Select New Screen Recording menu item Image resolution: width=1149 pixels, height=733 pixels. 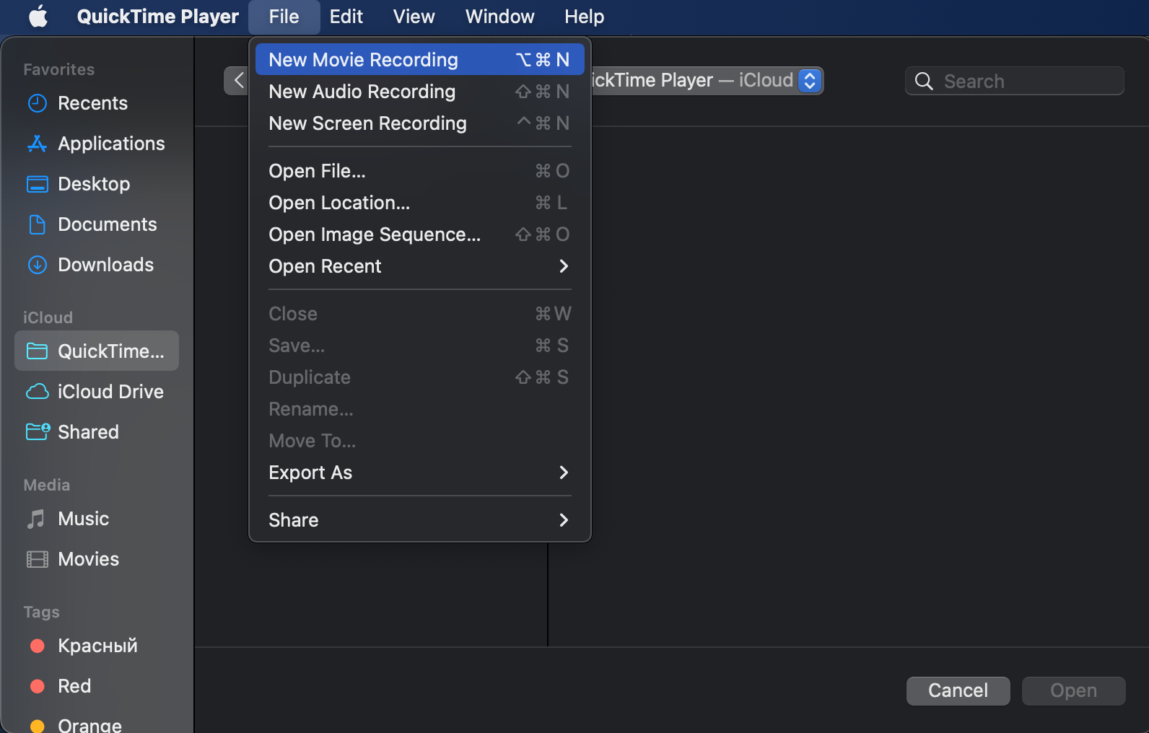[419, 123]
